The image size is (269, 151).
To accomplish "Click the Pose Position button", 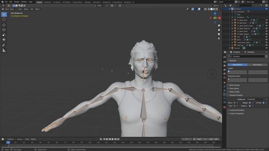I will [x=237, y=65].
